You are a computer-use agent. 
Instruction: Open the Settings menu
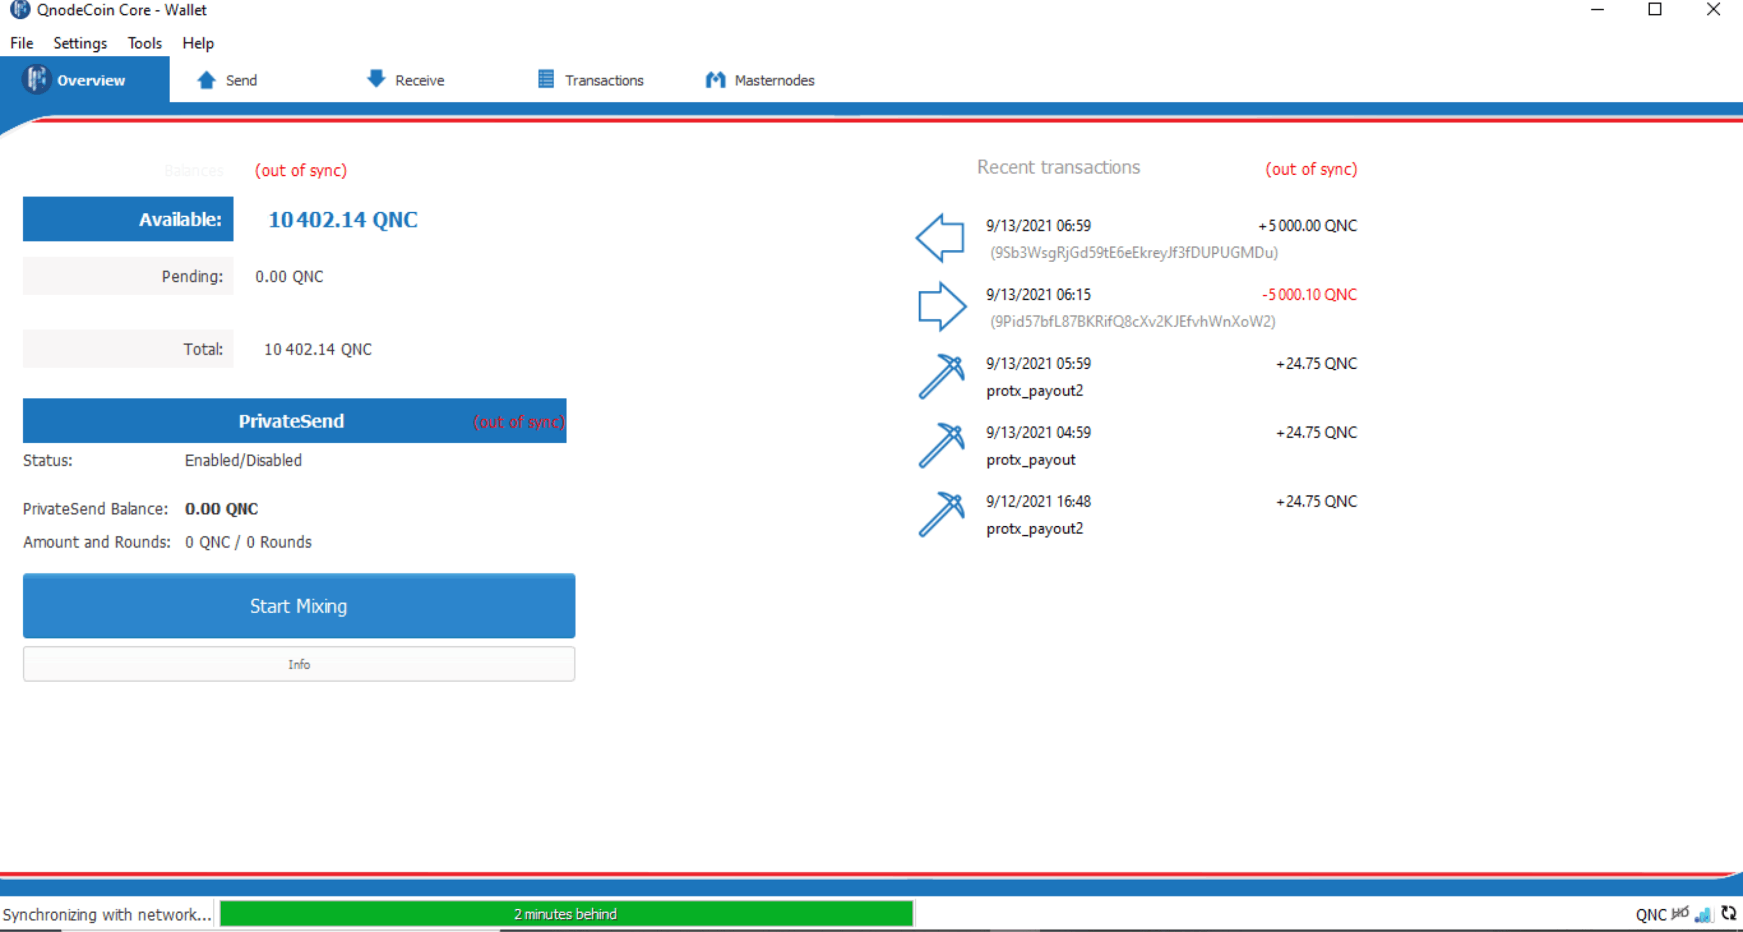click(80, 43)
